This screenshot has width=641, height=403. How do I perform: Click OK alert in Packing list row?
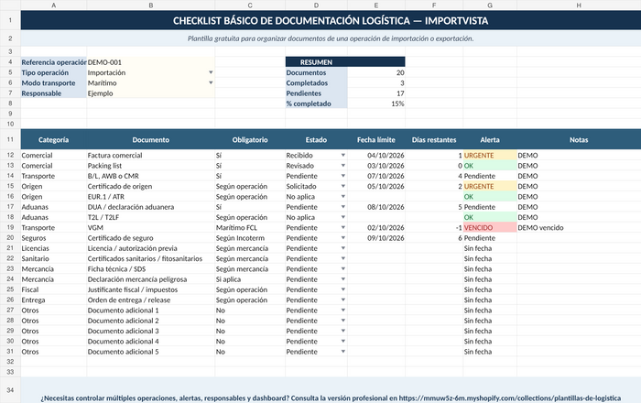pos(490,166)
